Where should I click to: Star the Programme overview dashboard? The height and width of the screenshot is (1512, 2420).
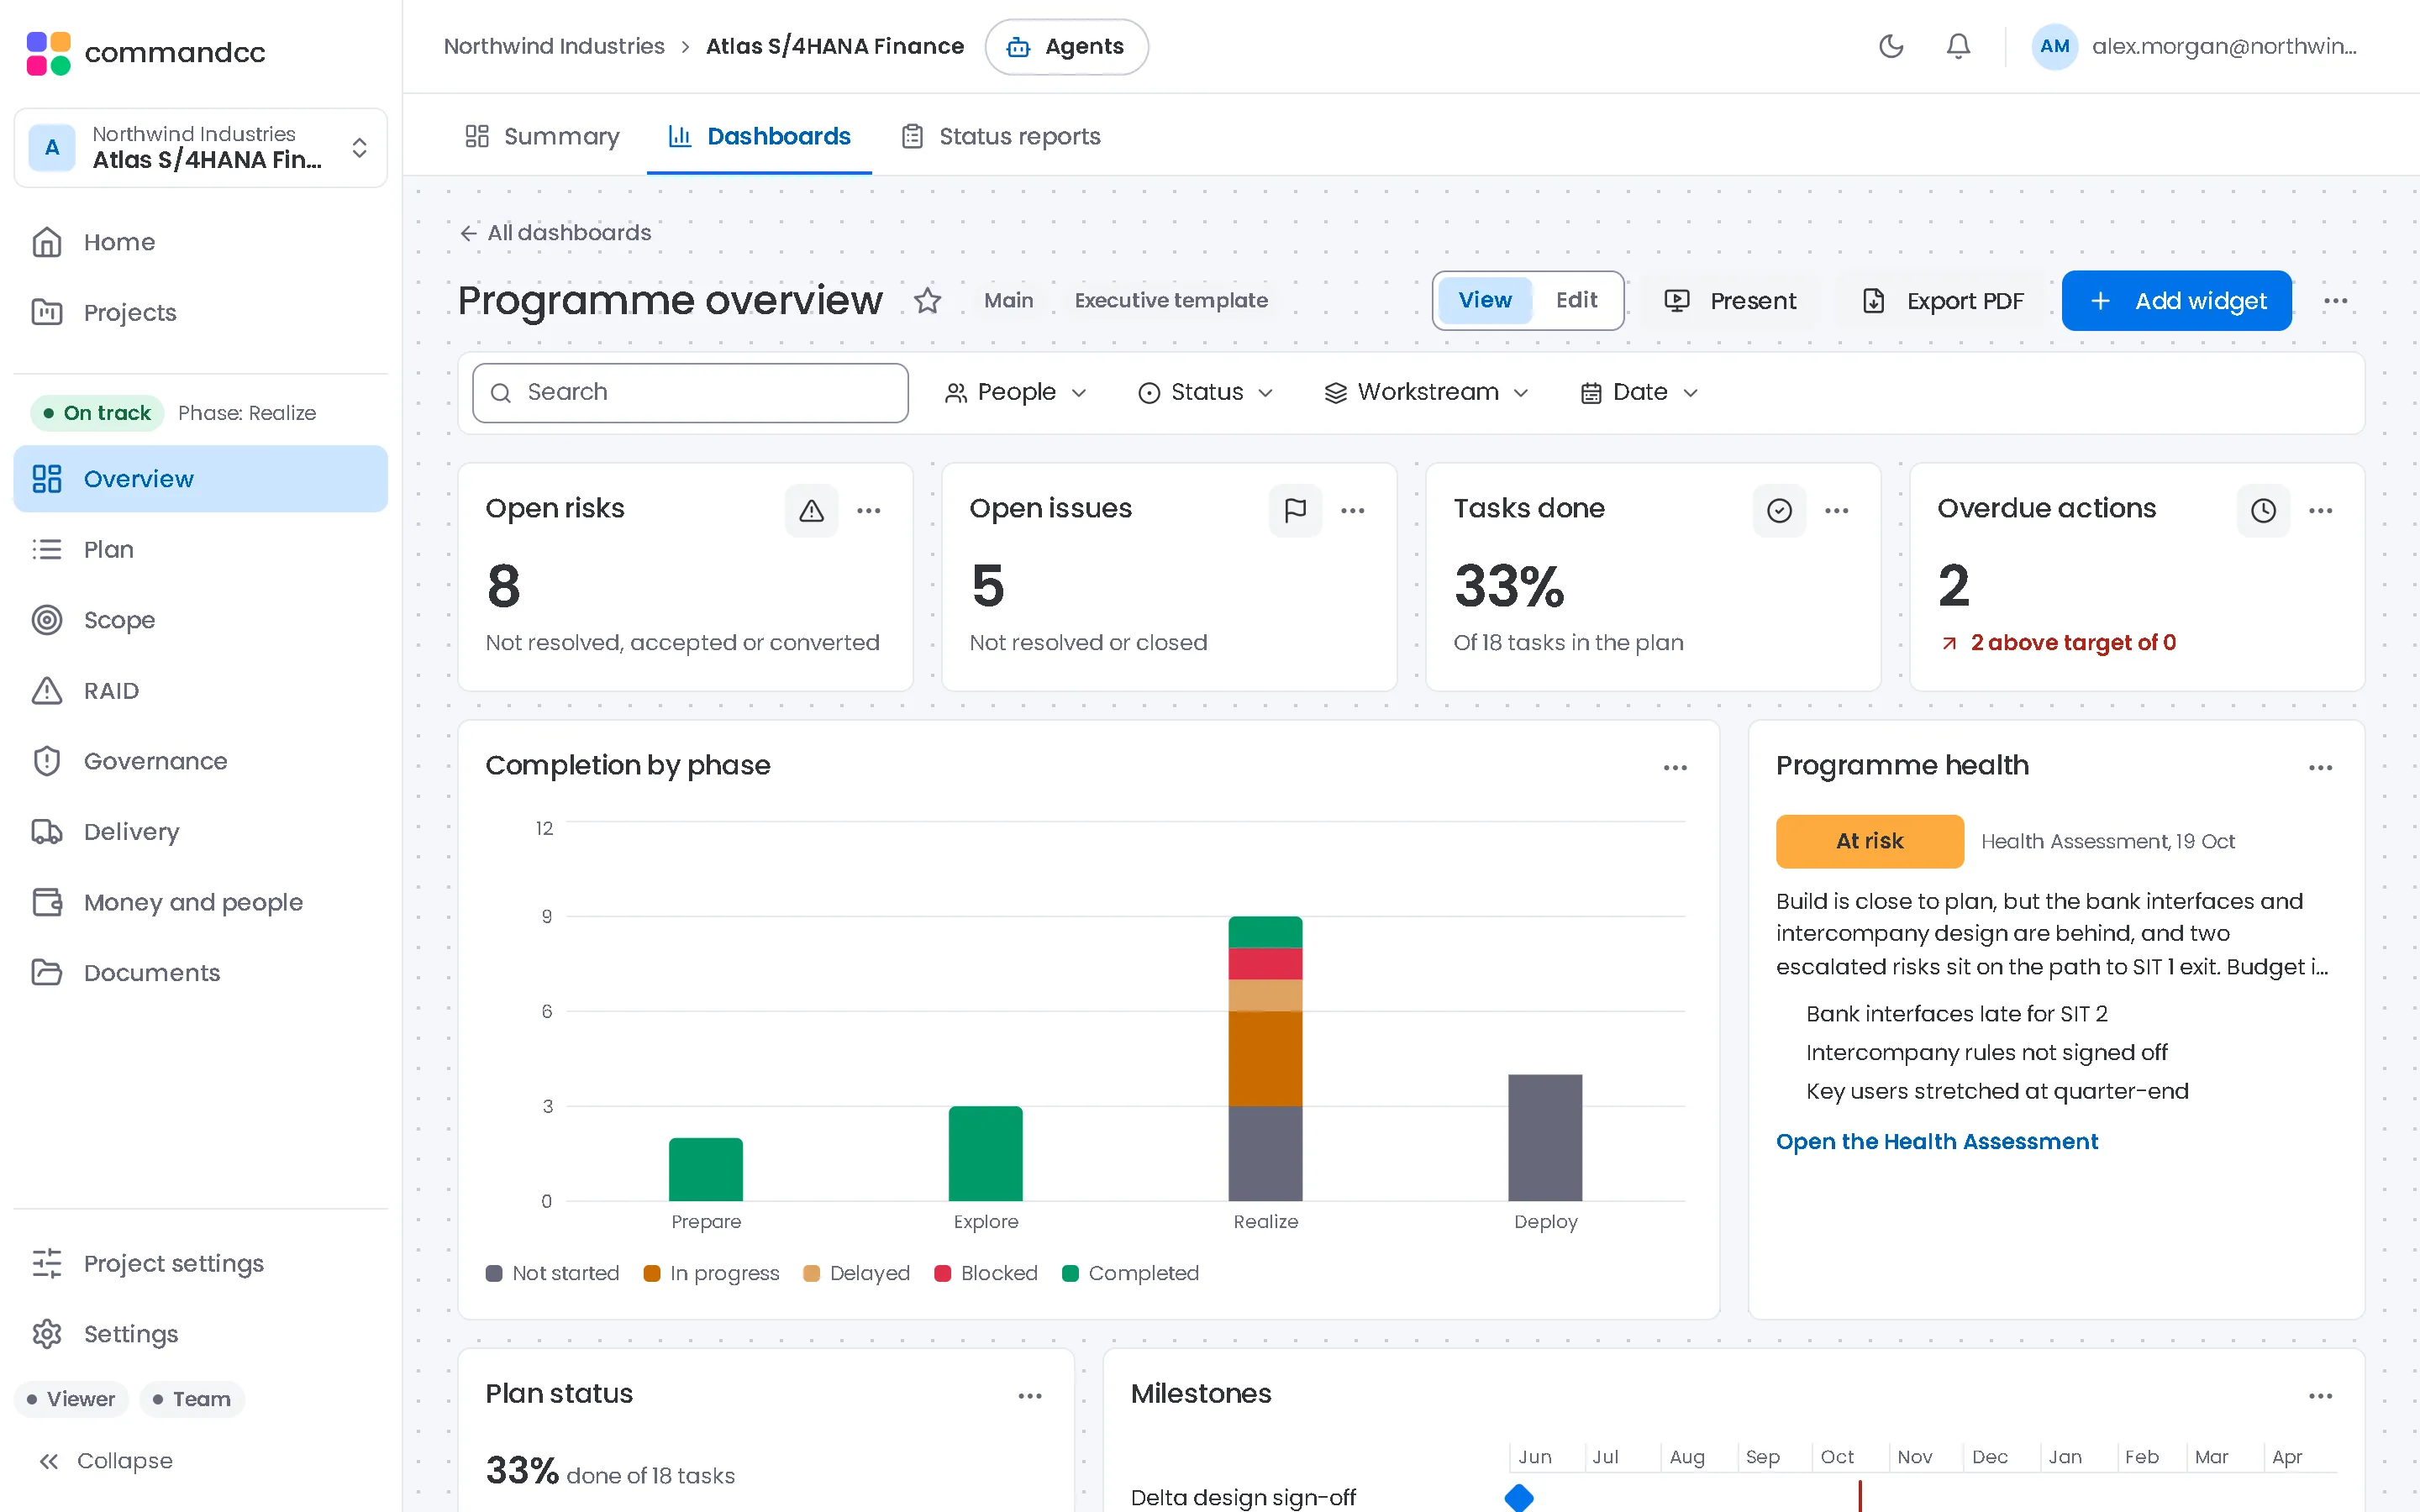pyautogui.click(x=927, y=300)
